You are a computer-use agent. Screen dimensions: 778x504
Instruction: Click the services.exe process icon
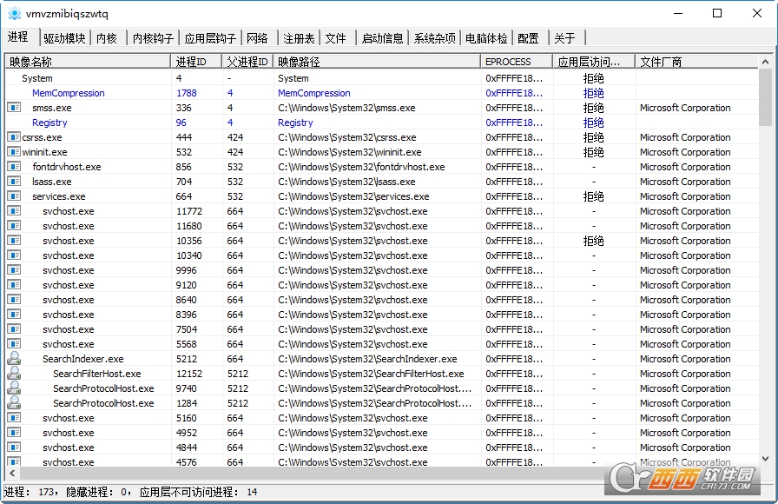pos(14,196)
